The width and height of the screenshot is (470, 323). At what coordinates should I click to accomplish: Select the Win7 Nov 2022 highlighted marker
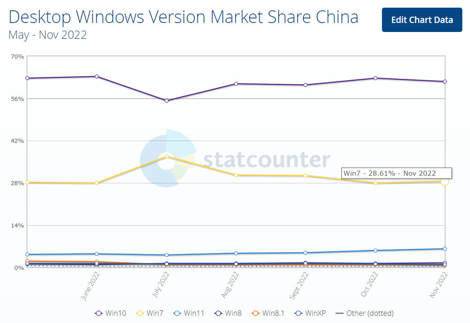pos(445,181)
